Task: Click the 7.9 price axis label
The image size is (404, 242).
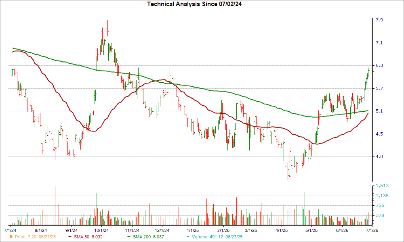Action: pyautogui.click(x=379, y=20)
